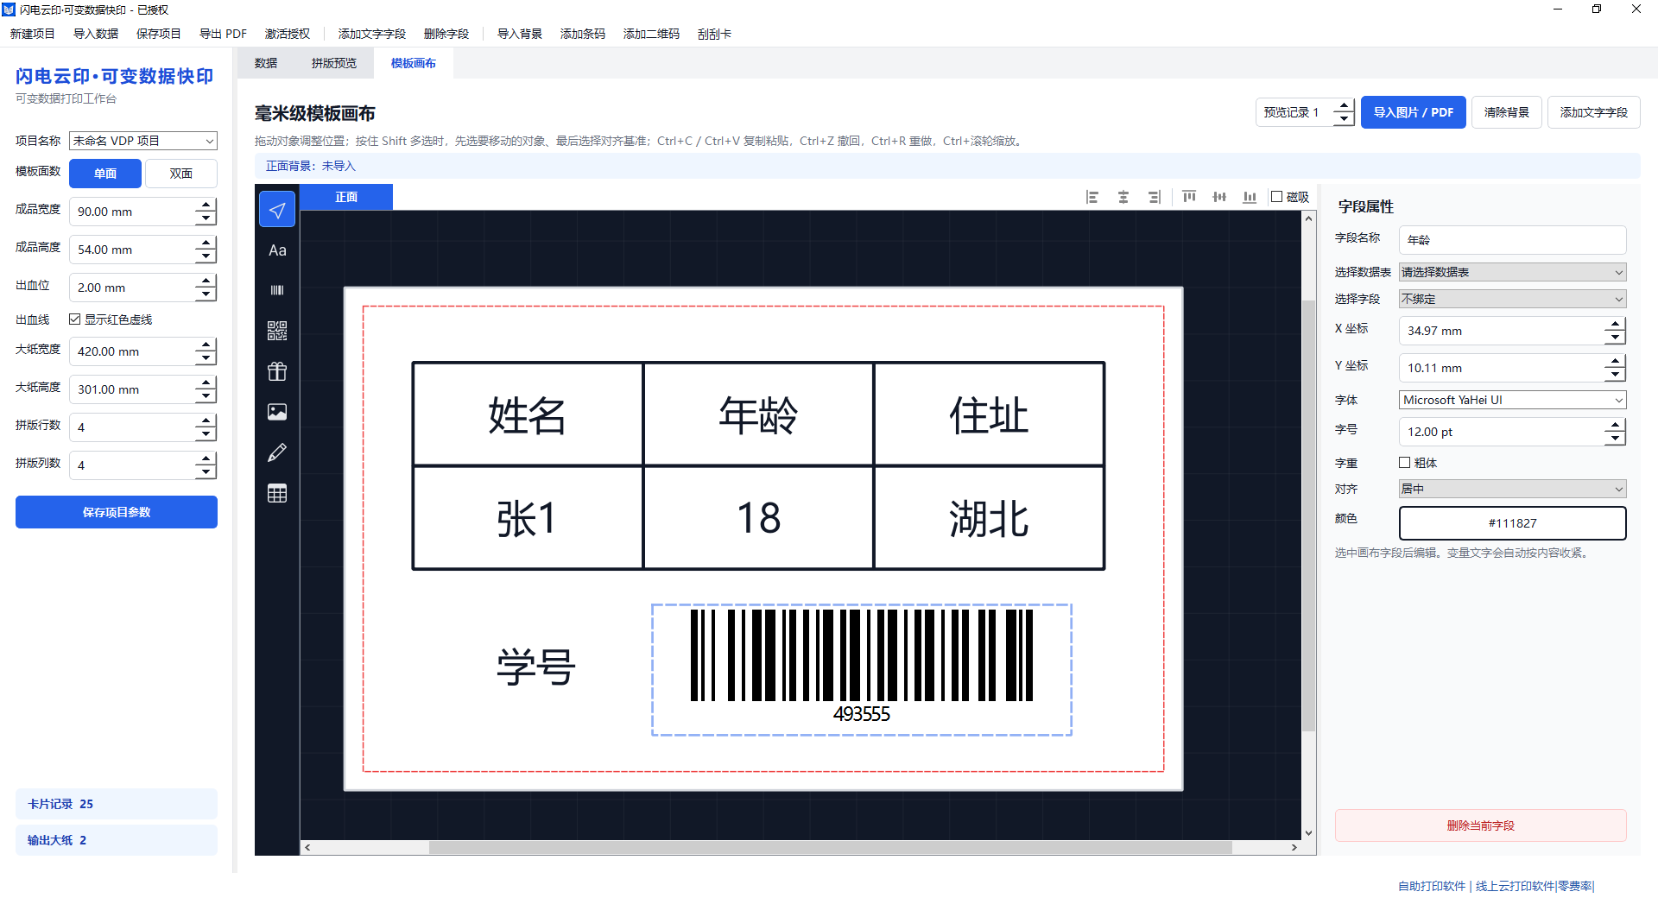Increase 字号 font size up arrow
Viewport: 1658px width, 898px height.
tap(1615, 425)
